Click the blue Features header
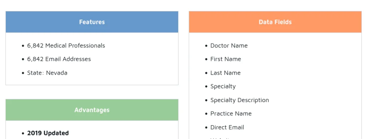This screenshot has width=370, height=139. (92, 22)
